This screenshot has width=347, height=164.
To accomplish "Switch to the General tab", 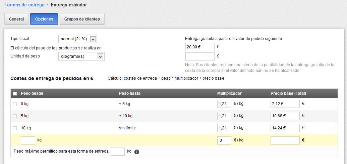I will click(16, 19).
